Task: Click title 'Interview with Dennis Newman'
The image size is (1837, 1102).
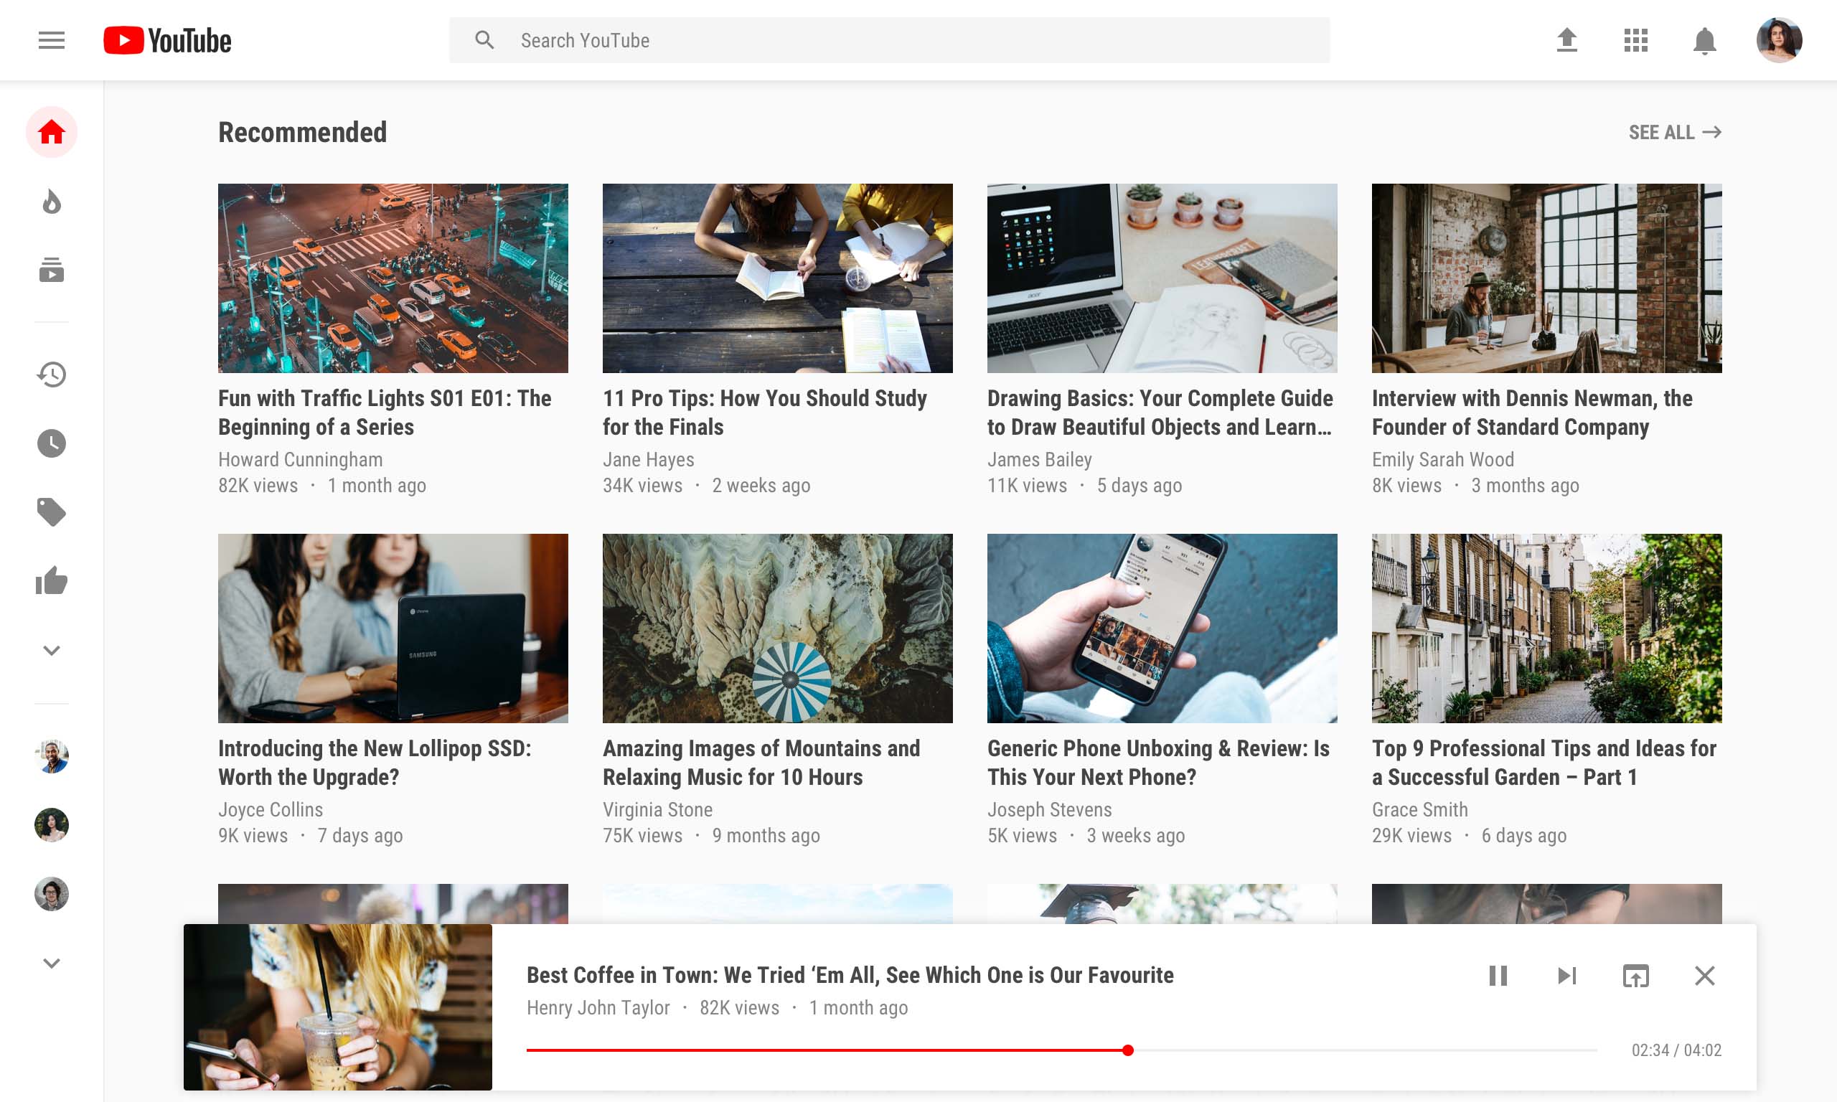Action: [1532, 412]
